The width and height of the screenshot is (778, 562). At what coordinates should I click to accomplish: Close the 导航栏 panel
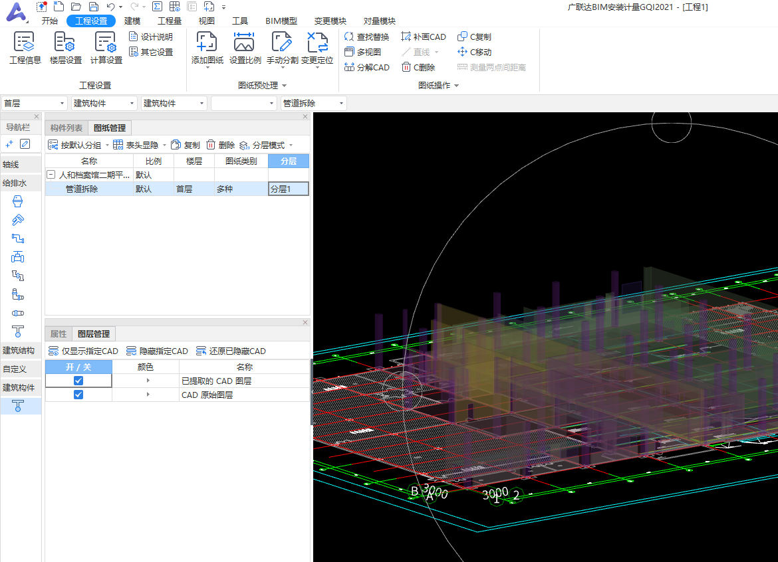(x=36, y=116)
